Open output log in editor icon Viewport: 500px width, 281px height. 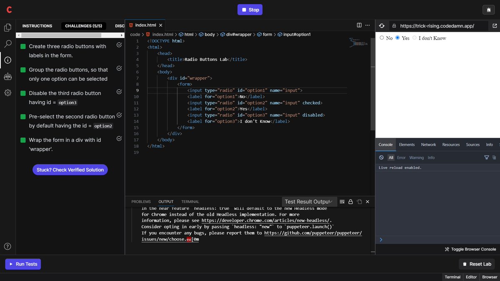point(359,201)
